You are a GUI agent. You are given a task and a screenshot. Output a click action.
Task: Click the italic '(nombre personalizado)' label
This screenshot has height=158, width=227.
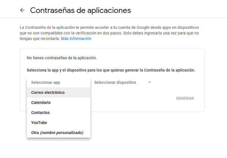click(x=62, y=133)
